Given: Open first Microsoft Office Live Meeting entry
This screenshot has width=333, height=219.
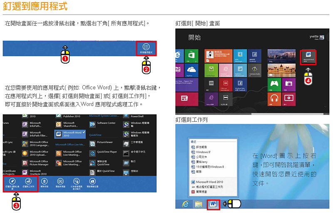Looking at the screenshot, I should pyautogui.click(x=69, y=153).
